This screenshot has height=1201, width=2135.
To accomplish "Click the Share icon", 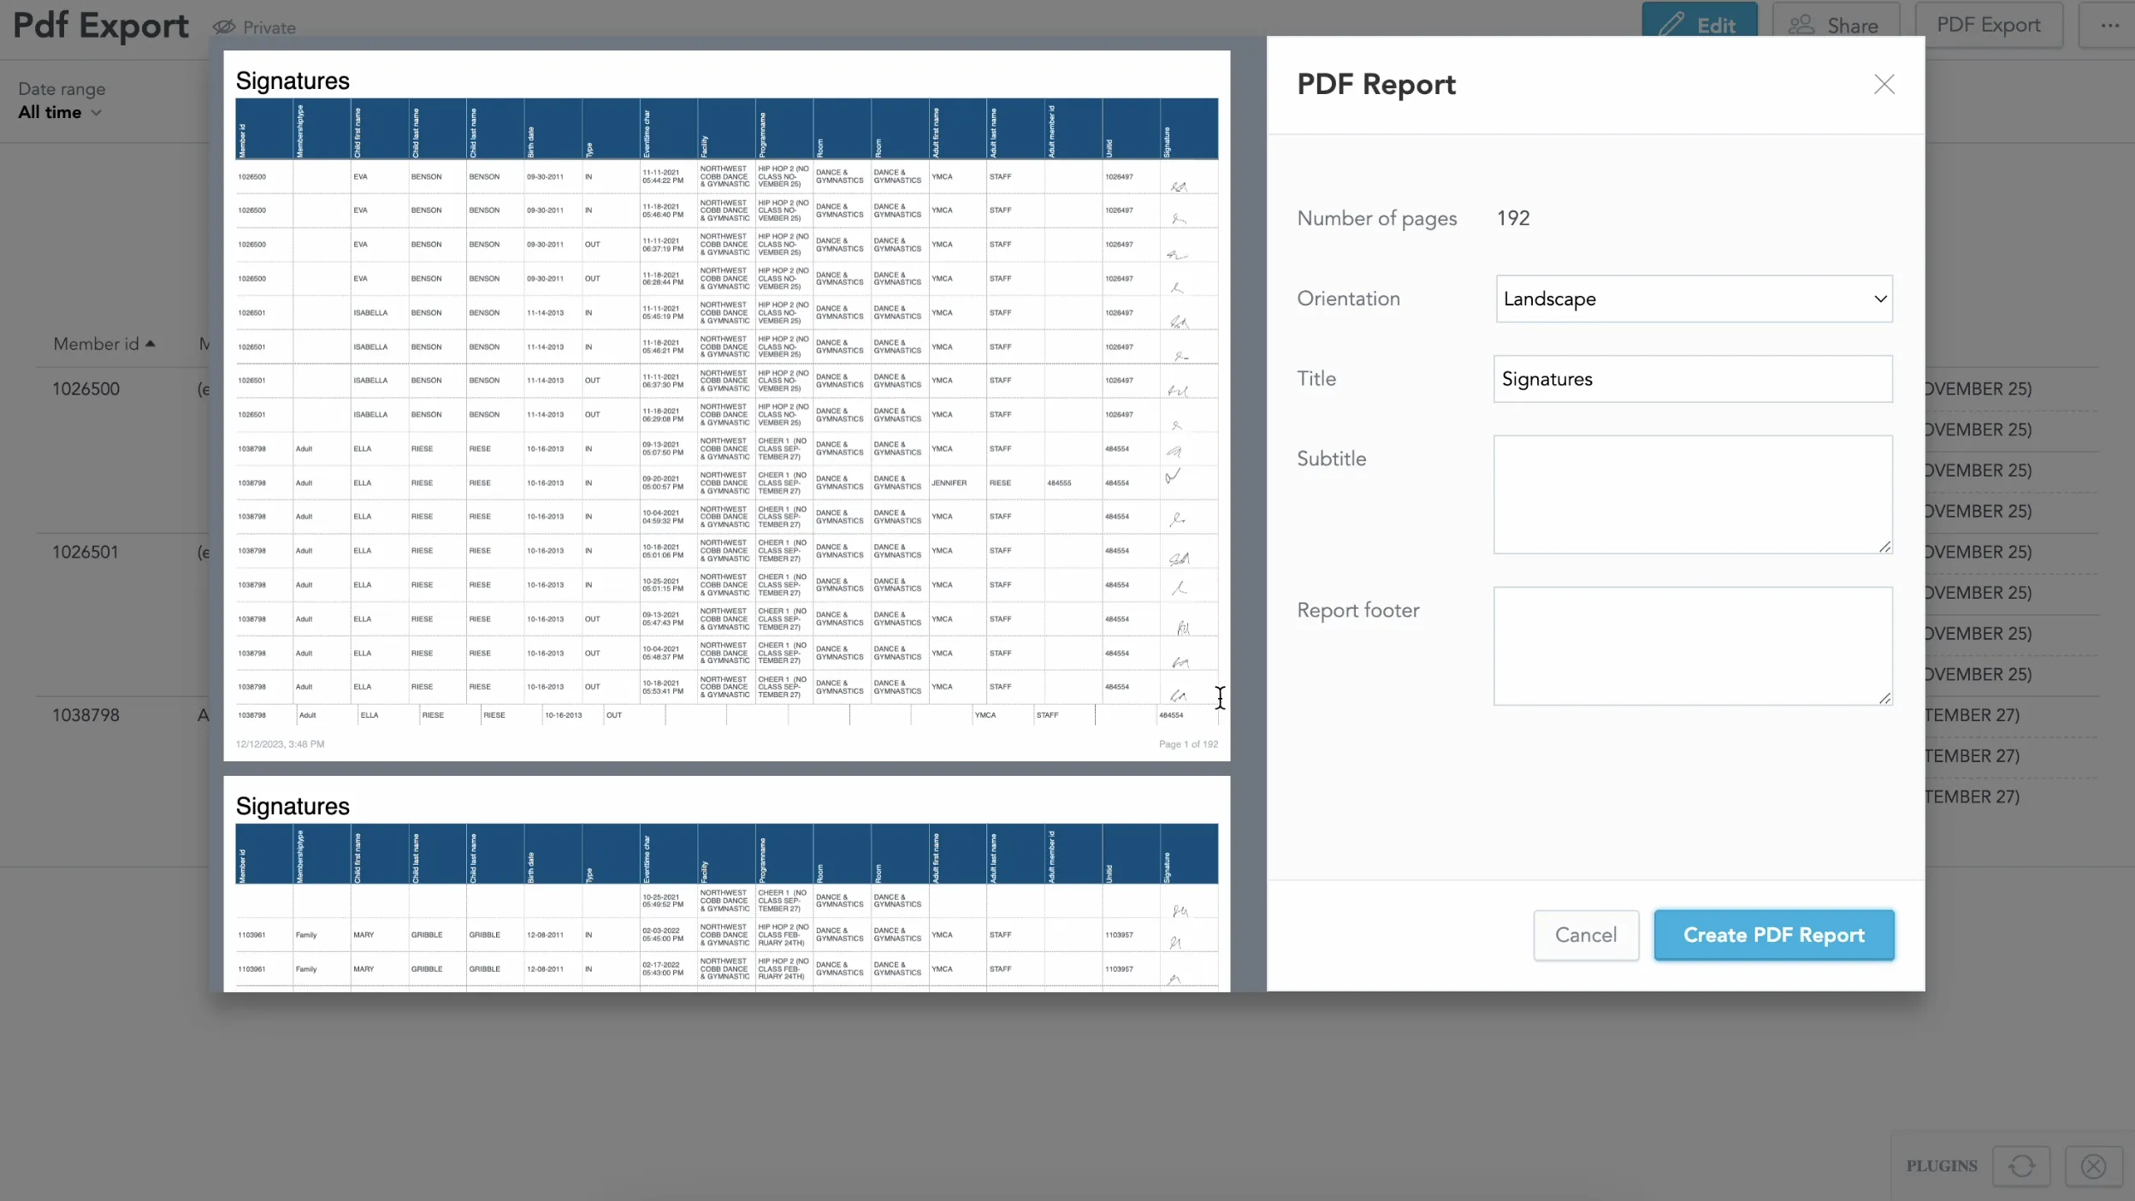I will pyautogui.click(x=1801, y=24).
